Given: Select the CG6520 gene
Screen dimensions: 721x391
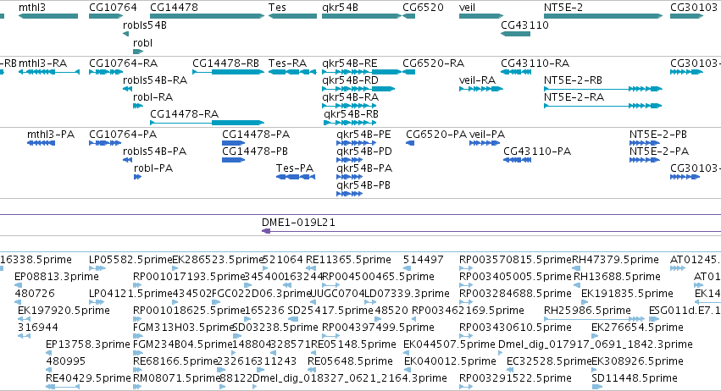Looking at the screenshot, I should (x=408, y=16).
